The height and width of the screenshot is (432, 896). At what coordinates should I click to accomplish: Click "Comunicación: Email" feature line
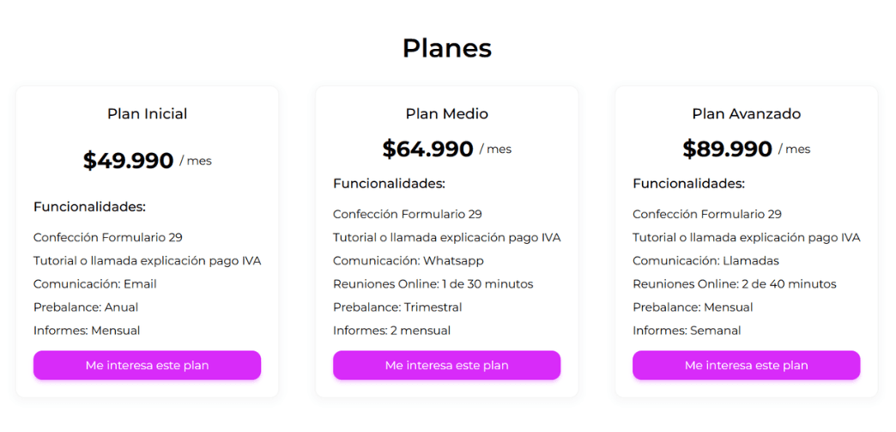[95, 283]
